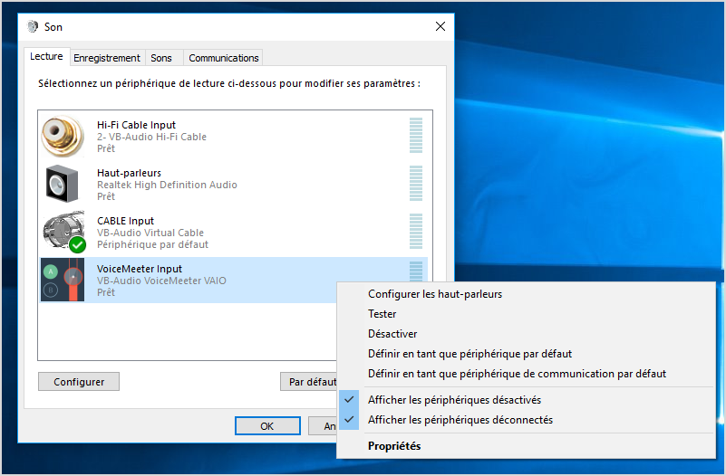Select the VoiceMeeter Input device name

click(x=140, y=269)
